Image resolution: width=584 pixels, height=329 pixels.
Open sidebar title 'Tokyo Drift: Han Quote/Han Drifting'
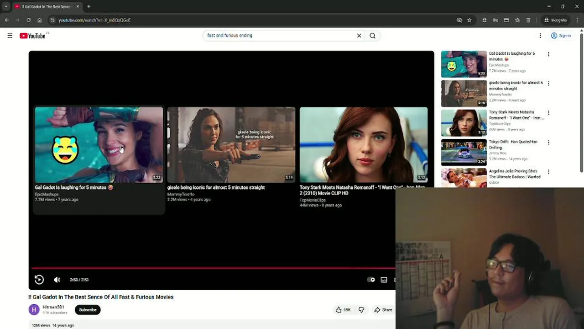(x=513, y=144)
